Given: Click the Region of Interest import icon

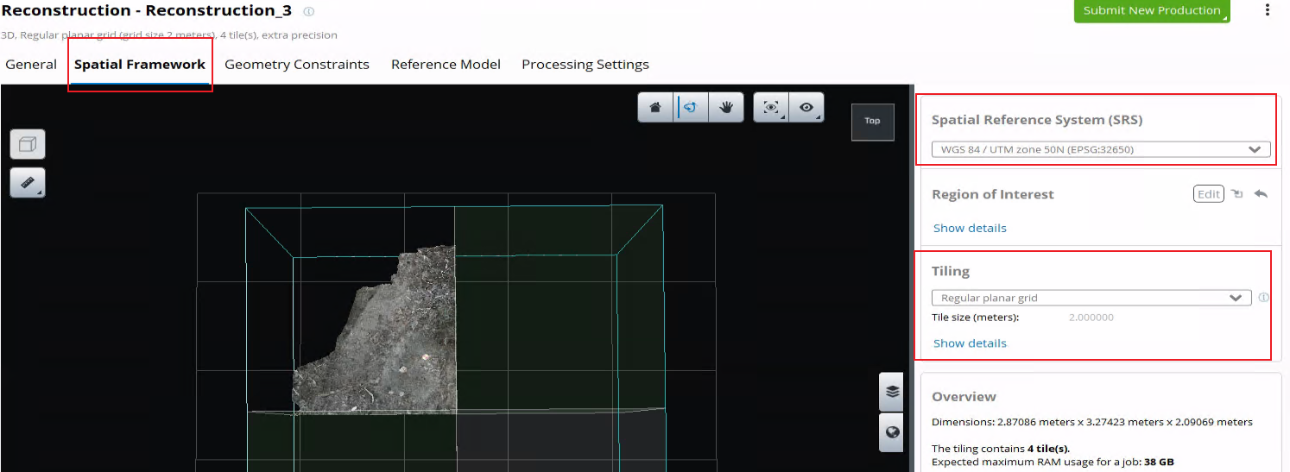Looking at the screenshot, I should tap(1236, 194).
